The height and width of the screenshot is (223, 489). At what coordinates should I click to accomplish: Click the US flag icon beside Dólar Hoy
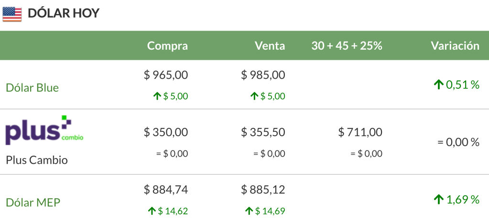[x=12, y=14]
